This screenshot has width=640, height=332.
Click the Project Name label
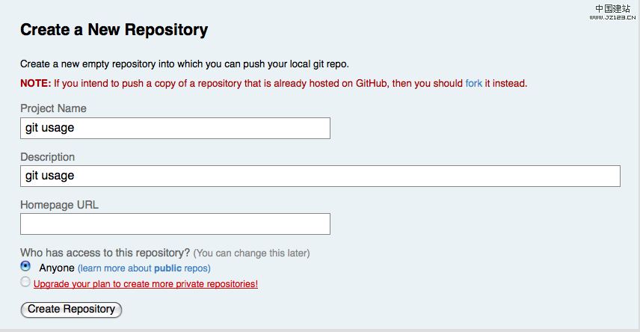point(53,108)
